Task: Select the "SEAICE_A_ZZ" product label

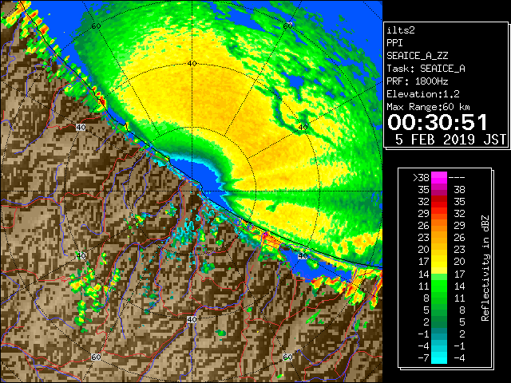Action: coord(417,56)
